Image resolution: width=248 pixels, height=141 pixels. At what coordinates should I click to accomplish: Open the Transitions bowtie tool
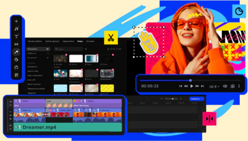(x=16, y=44)
